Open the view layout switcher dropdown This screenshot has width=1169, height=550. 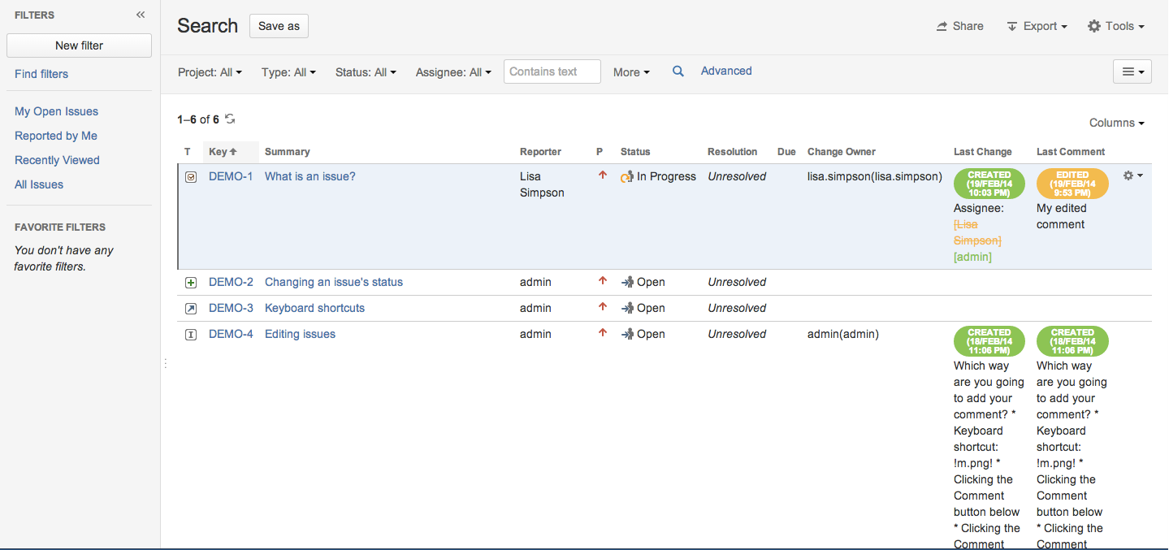click(x=1132, y=71)
